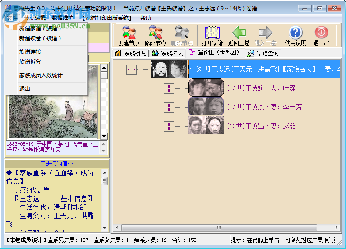Expand the 王英杰 tree node
Image resolution: width=346 pixels, height=249 pixels.
coord(169,107)
